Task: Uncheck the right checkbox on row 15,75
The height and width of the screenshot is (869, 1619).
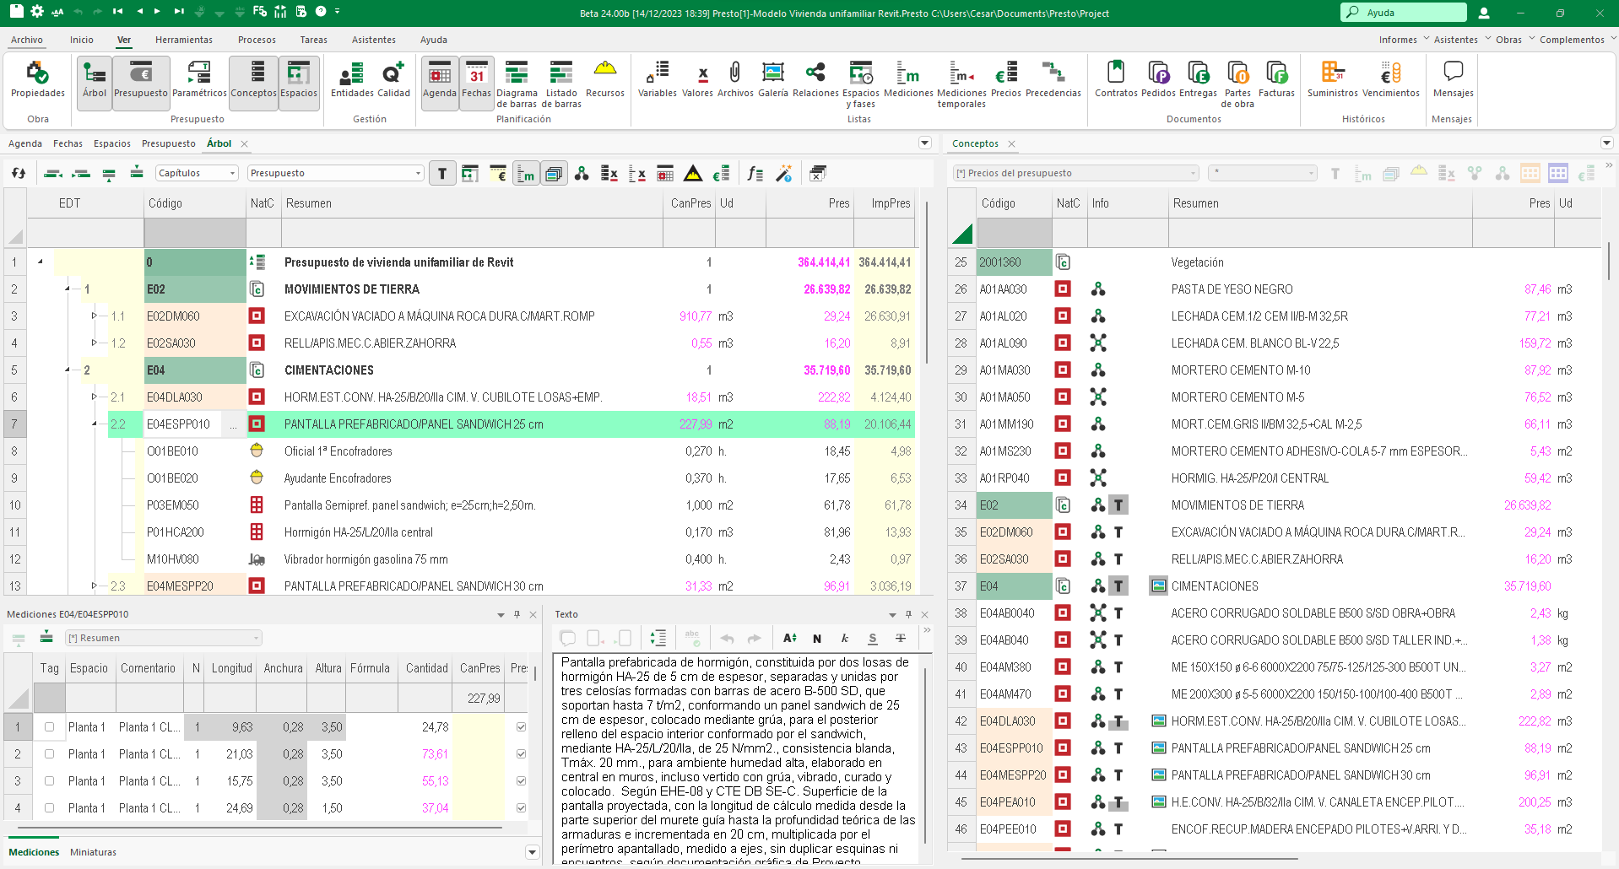Action: pos(521,781)
